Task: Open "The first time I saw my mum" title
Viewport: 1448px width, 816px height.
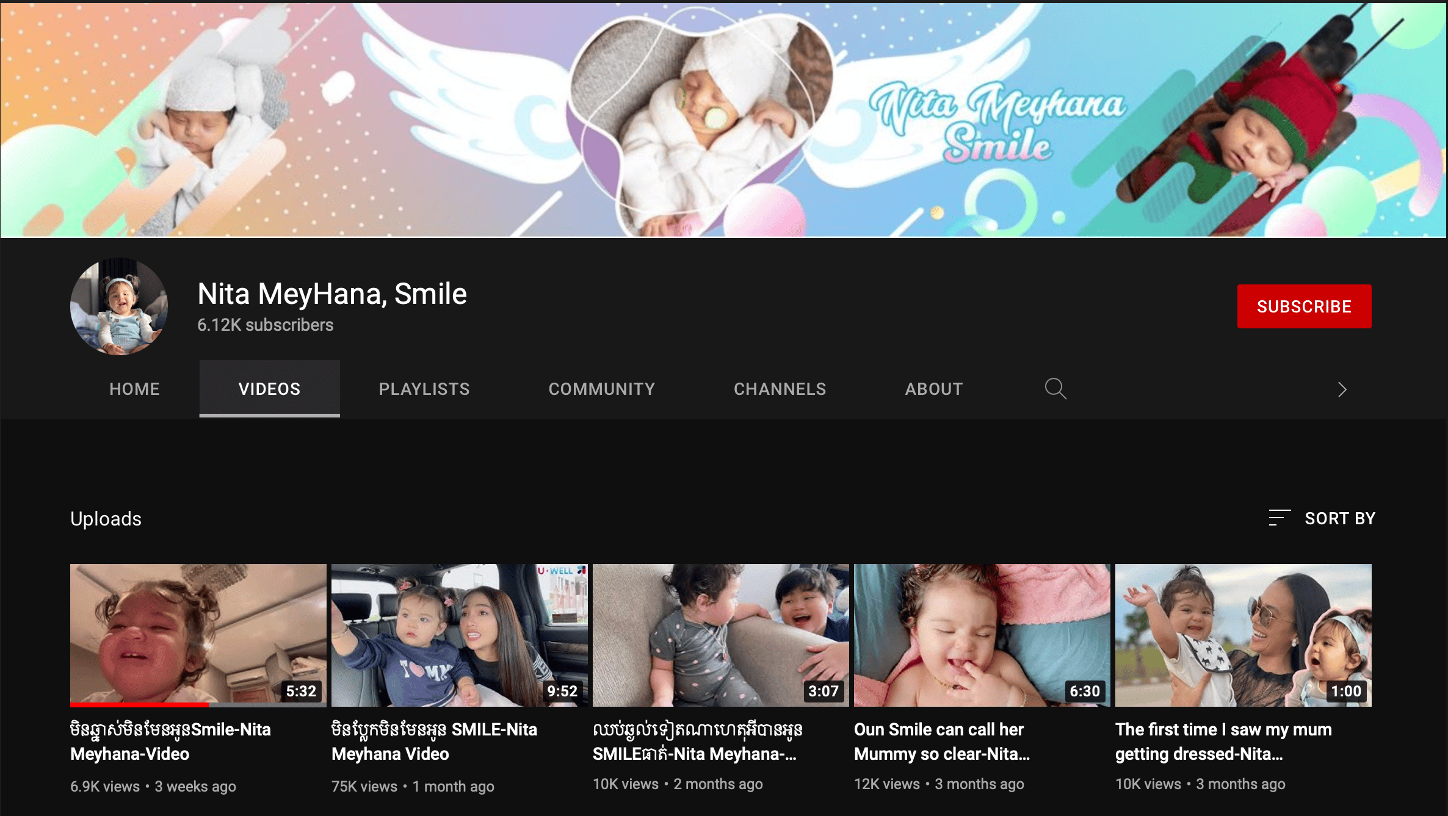Action: coord(1223,742)
